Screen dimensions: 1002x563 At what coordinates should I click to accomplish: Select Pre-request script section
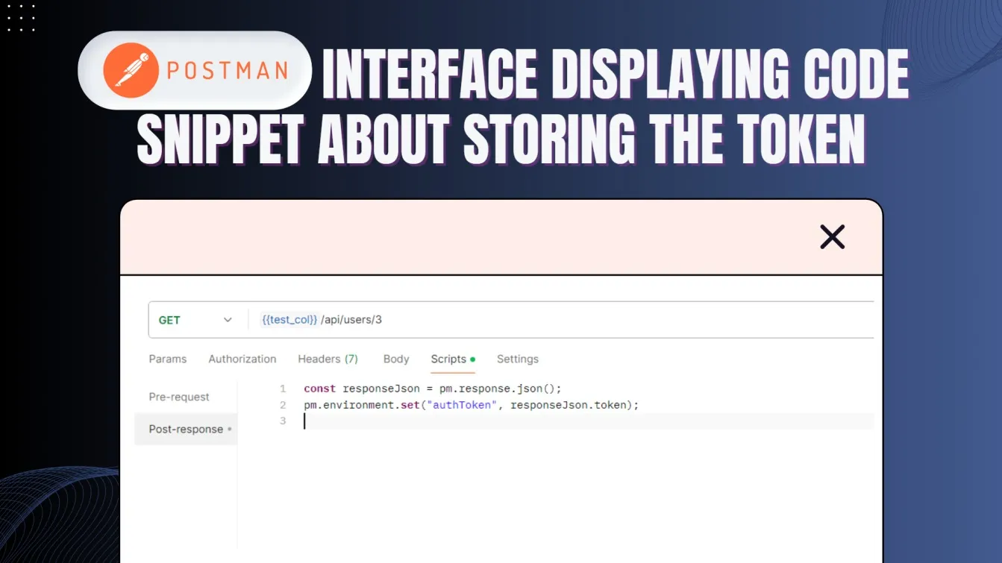pyautogui.click(x=179, y=397)
